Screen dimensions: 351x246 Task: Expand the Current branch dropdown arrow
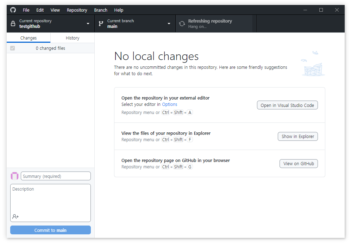click(x=169, y=24)
